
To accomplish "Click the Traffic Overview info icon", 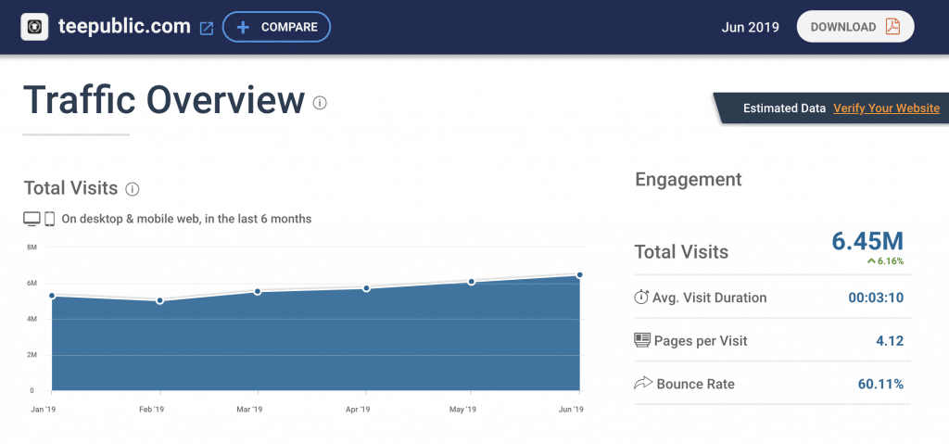I will click(320, 103).
